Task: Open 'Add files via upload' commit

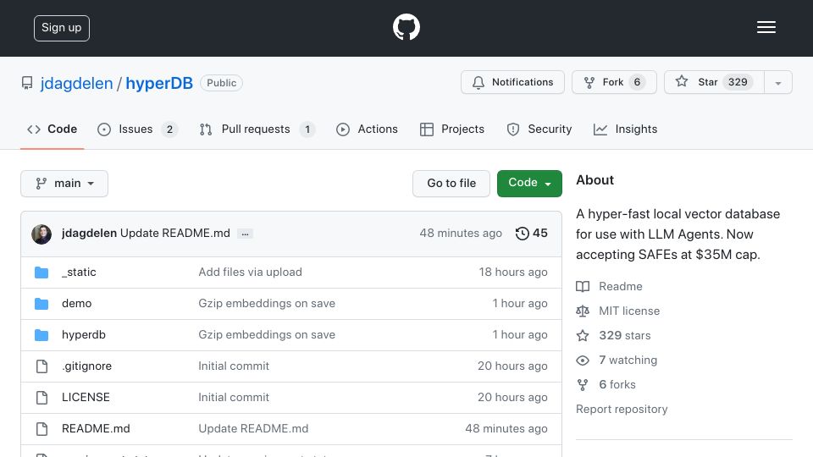Action: click(250, 272)
